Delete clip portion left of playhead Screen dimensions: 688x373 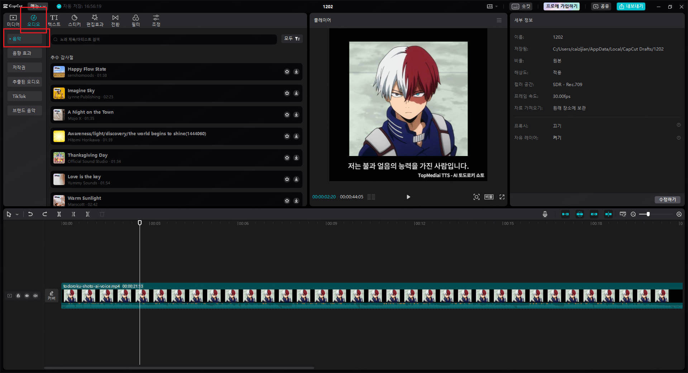point(73,214)
